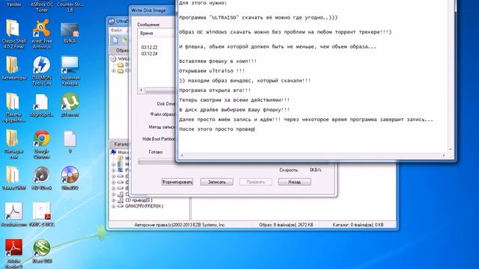
Task: Open the Экранная Камера shortcut
Action: (x=70, y=70)
